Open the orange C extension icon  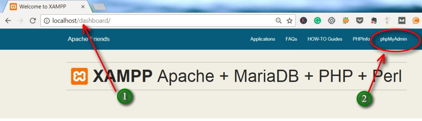coord(416,20)
